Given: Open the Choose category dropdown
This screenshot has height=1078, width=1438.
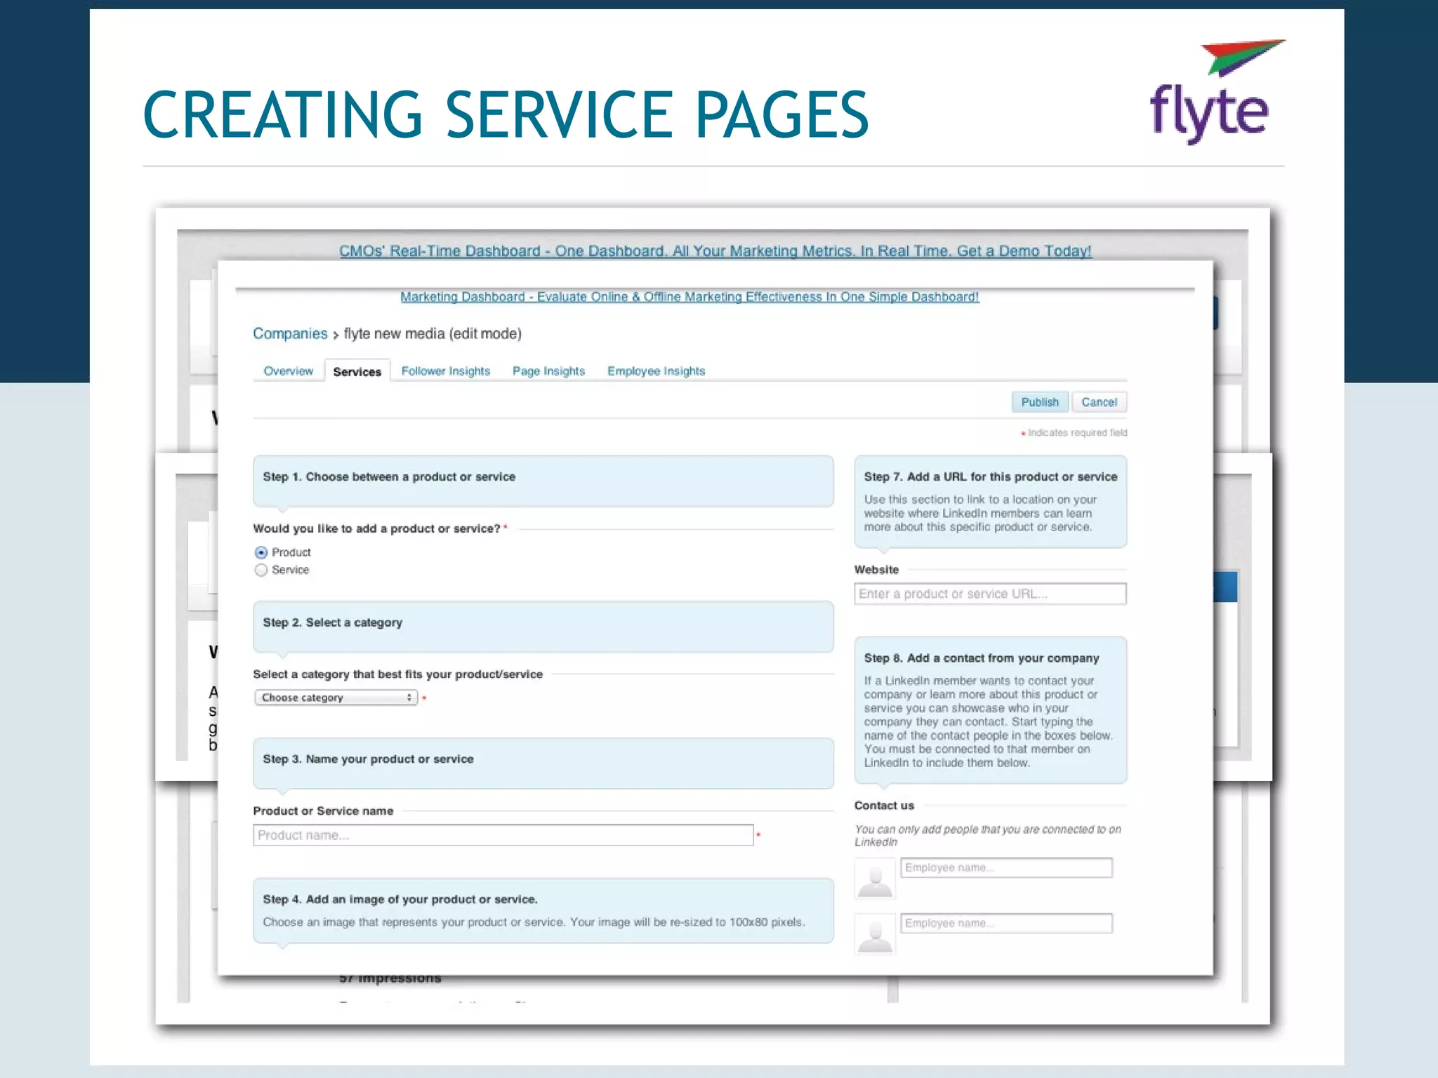Looking at the screenshot, I should (336, 698).
